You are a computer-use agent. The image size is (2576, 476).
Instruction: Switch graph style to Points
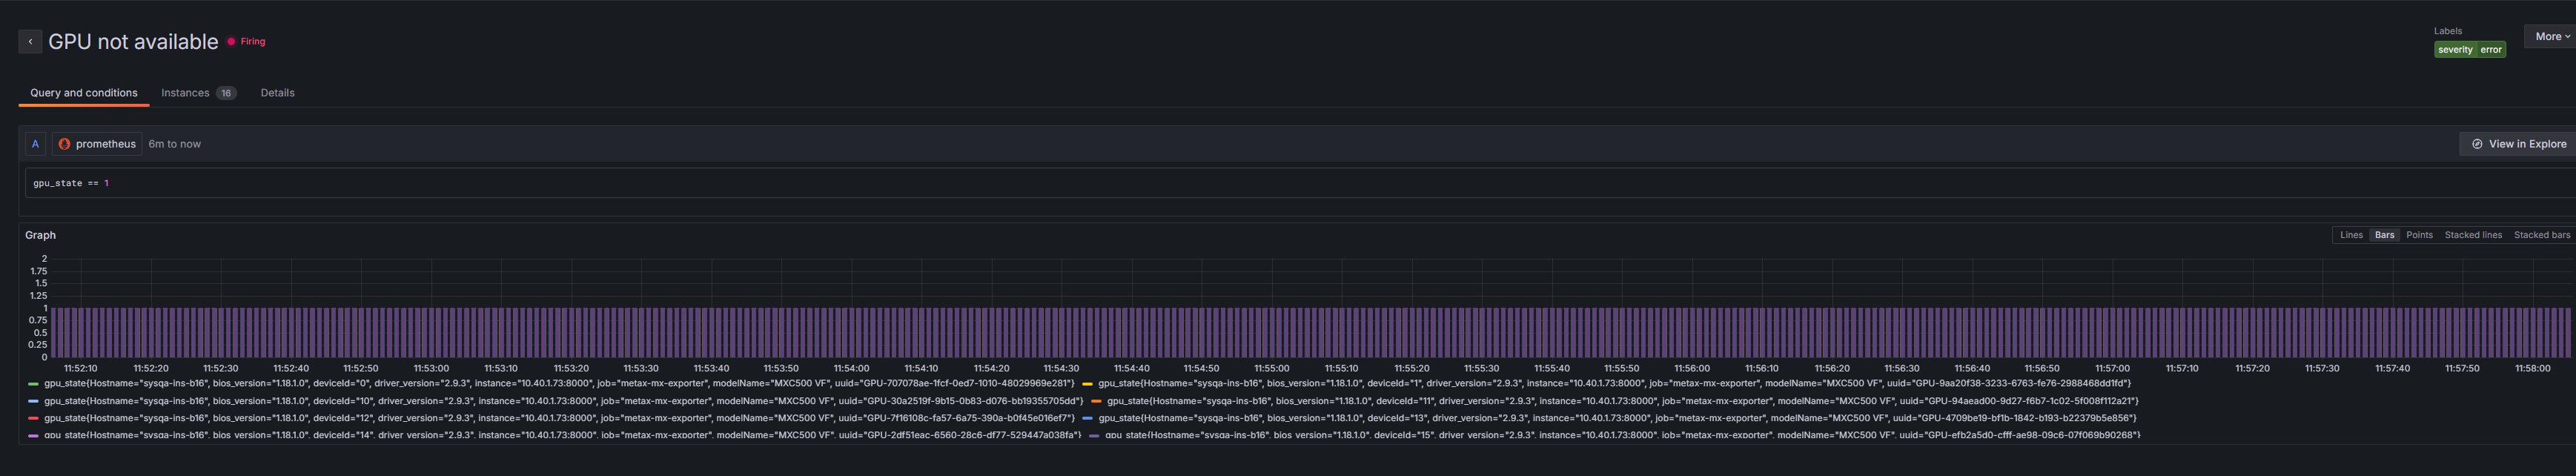click(2418, 235)
